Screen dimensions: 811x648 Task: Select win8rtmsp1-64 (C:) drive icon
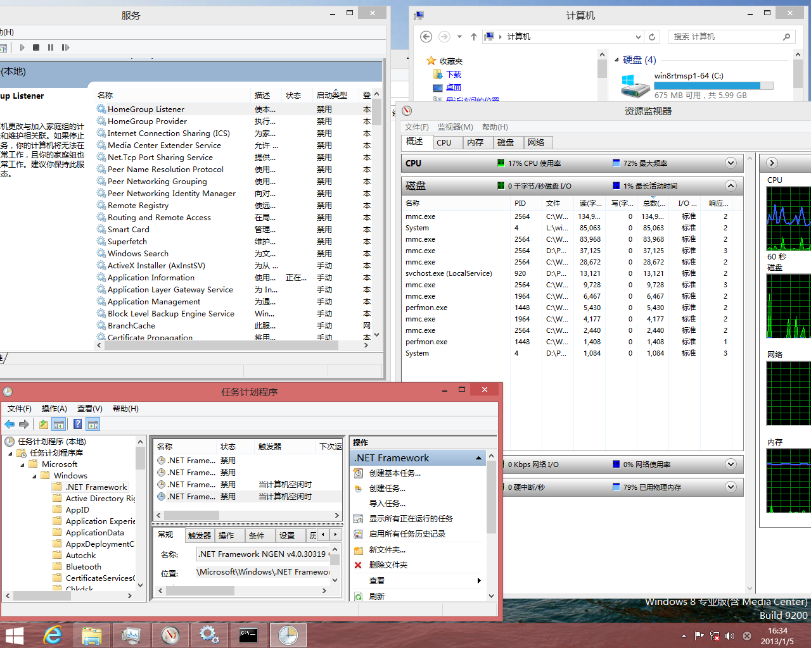coord(635,85)
